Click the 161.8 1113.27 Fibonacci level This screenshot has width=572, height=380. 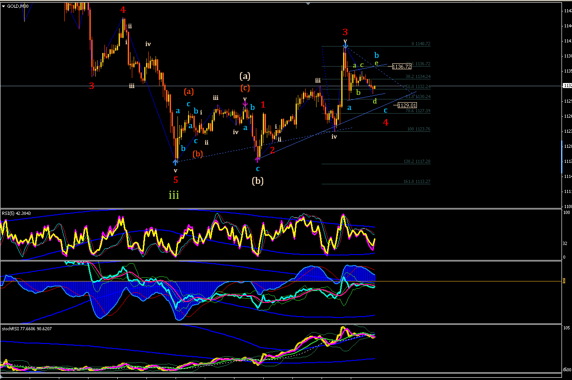(x=417, y=181)
